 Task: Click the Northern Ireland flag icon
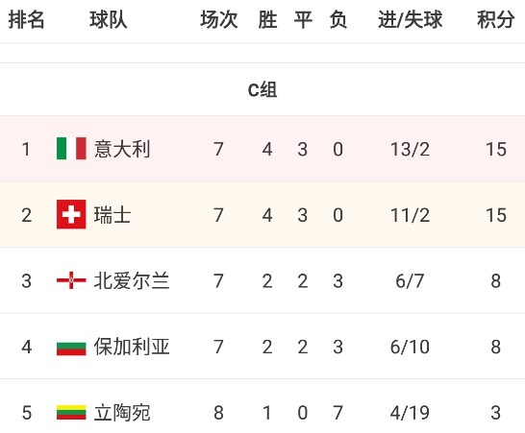tap(71, 280)
